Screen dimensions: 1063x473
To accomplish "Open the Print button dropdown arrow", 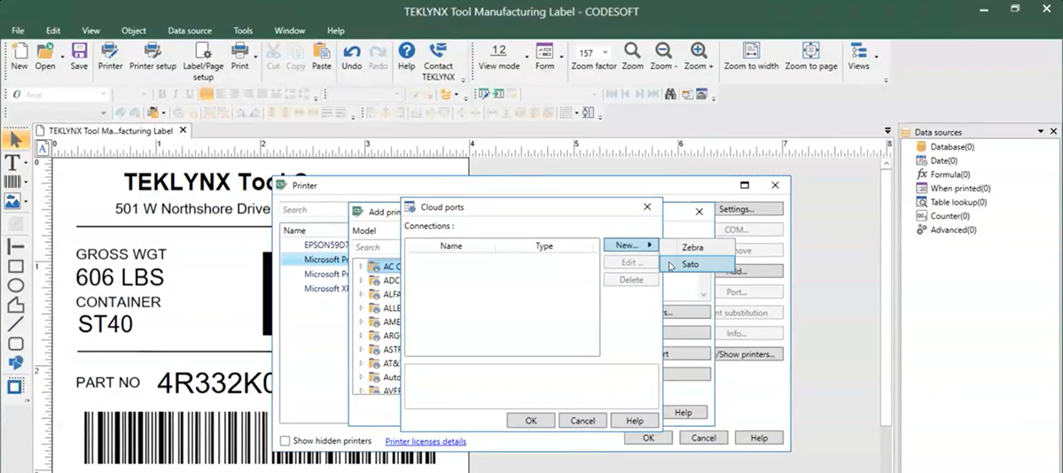I will (255, 57).
